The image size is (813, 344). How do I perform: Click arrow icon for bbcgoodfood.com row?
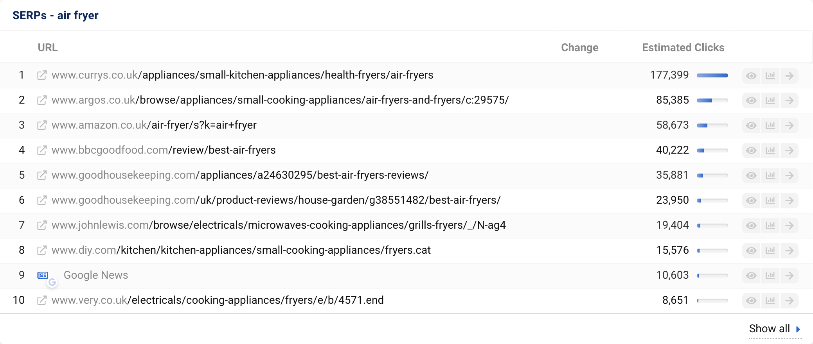click(x=790, y=150)
